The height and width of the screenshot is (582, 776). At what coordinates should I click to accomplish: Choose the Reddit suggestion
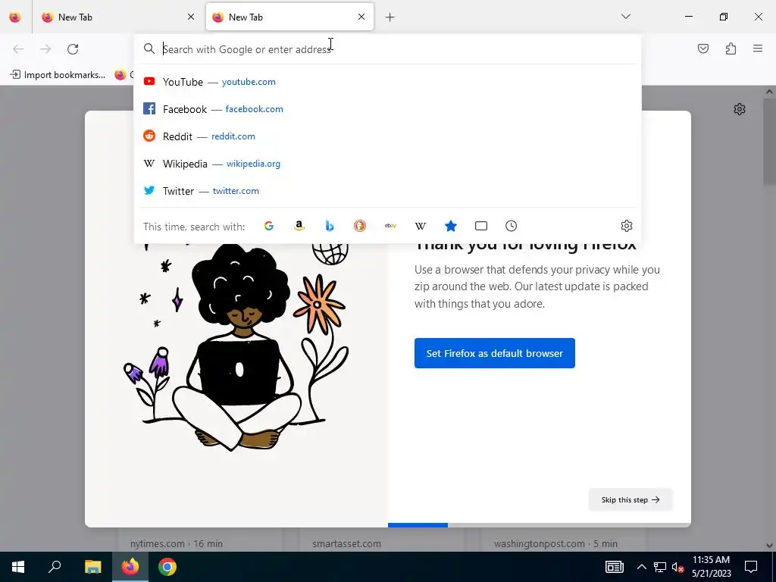[387, 136]
